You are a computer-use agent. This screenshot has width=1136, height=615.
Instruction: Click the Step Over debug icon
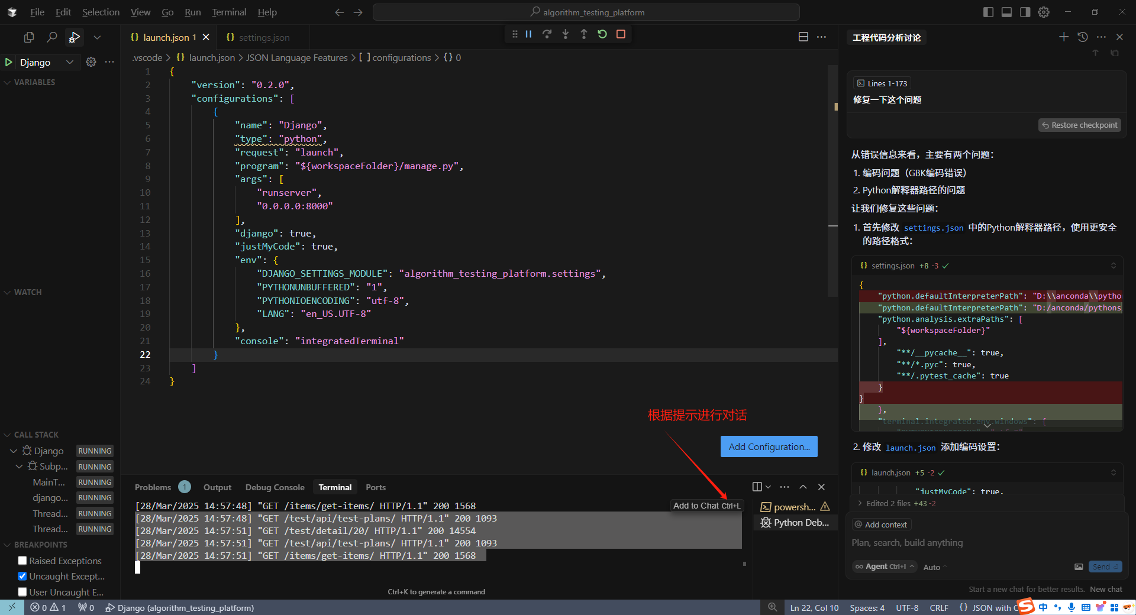click(x=547, y=34)
